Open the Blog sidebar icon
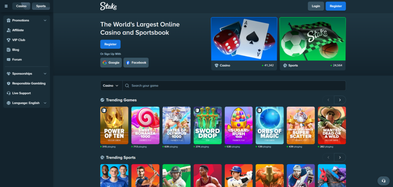393x187 pixels. (8, 50)
